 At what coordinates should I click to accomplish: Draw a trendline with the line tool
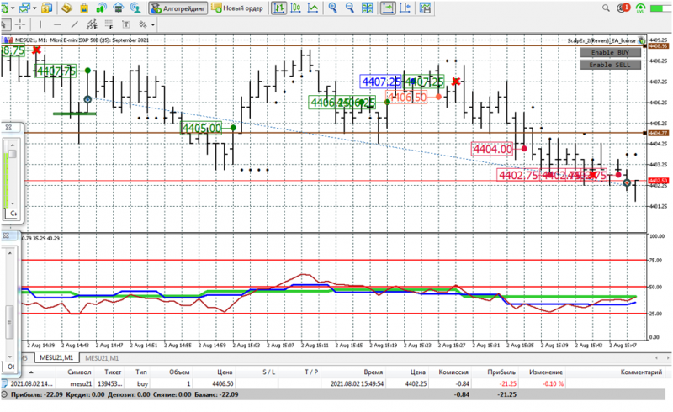(x=74, y=24)
